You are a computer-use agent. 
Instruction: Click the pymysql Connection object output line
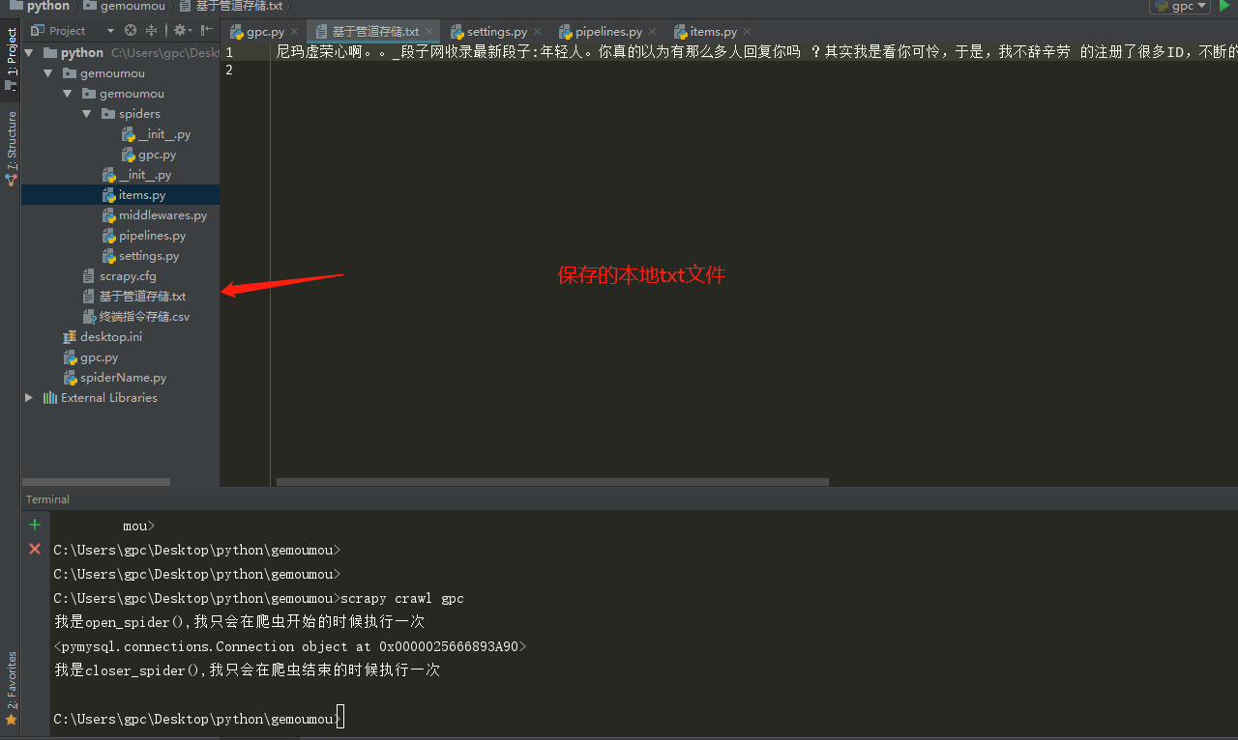click(x=290, y=646)
